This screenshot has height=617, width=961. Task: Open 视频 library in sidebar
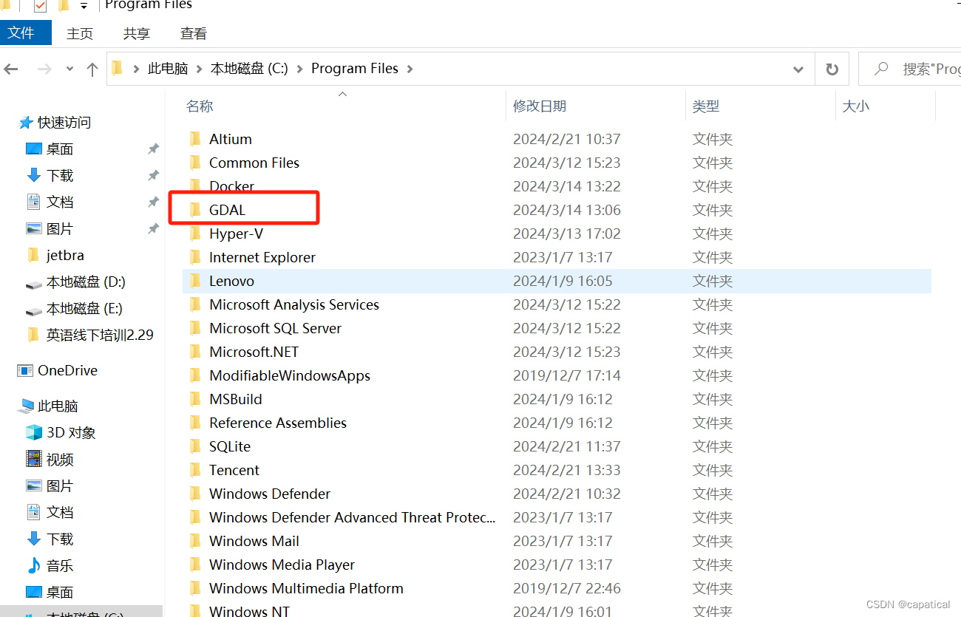[x=60, y=460]
